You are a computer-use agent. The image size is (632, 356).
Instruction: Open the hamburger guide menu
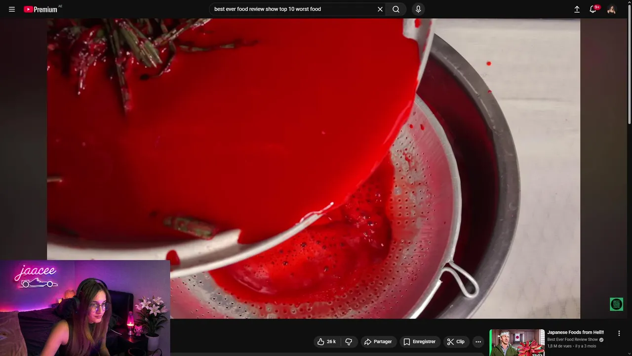[12, 9]
